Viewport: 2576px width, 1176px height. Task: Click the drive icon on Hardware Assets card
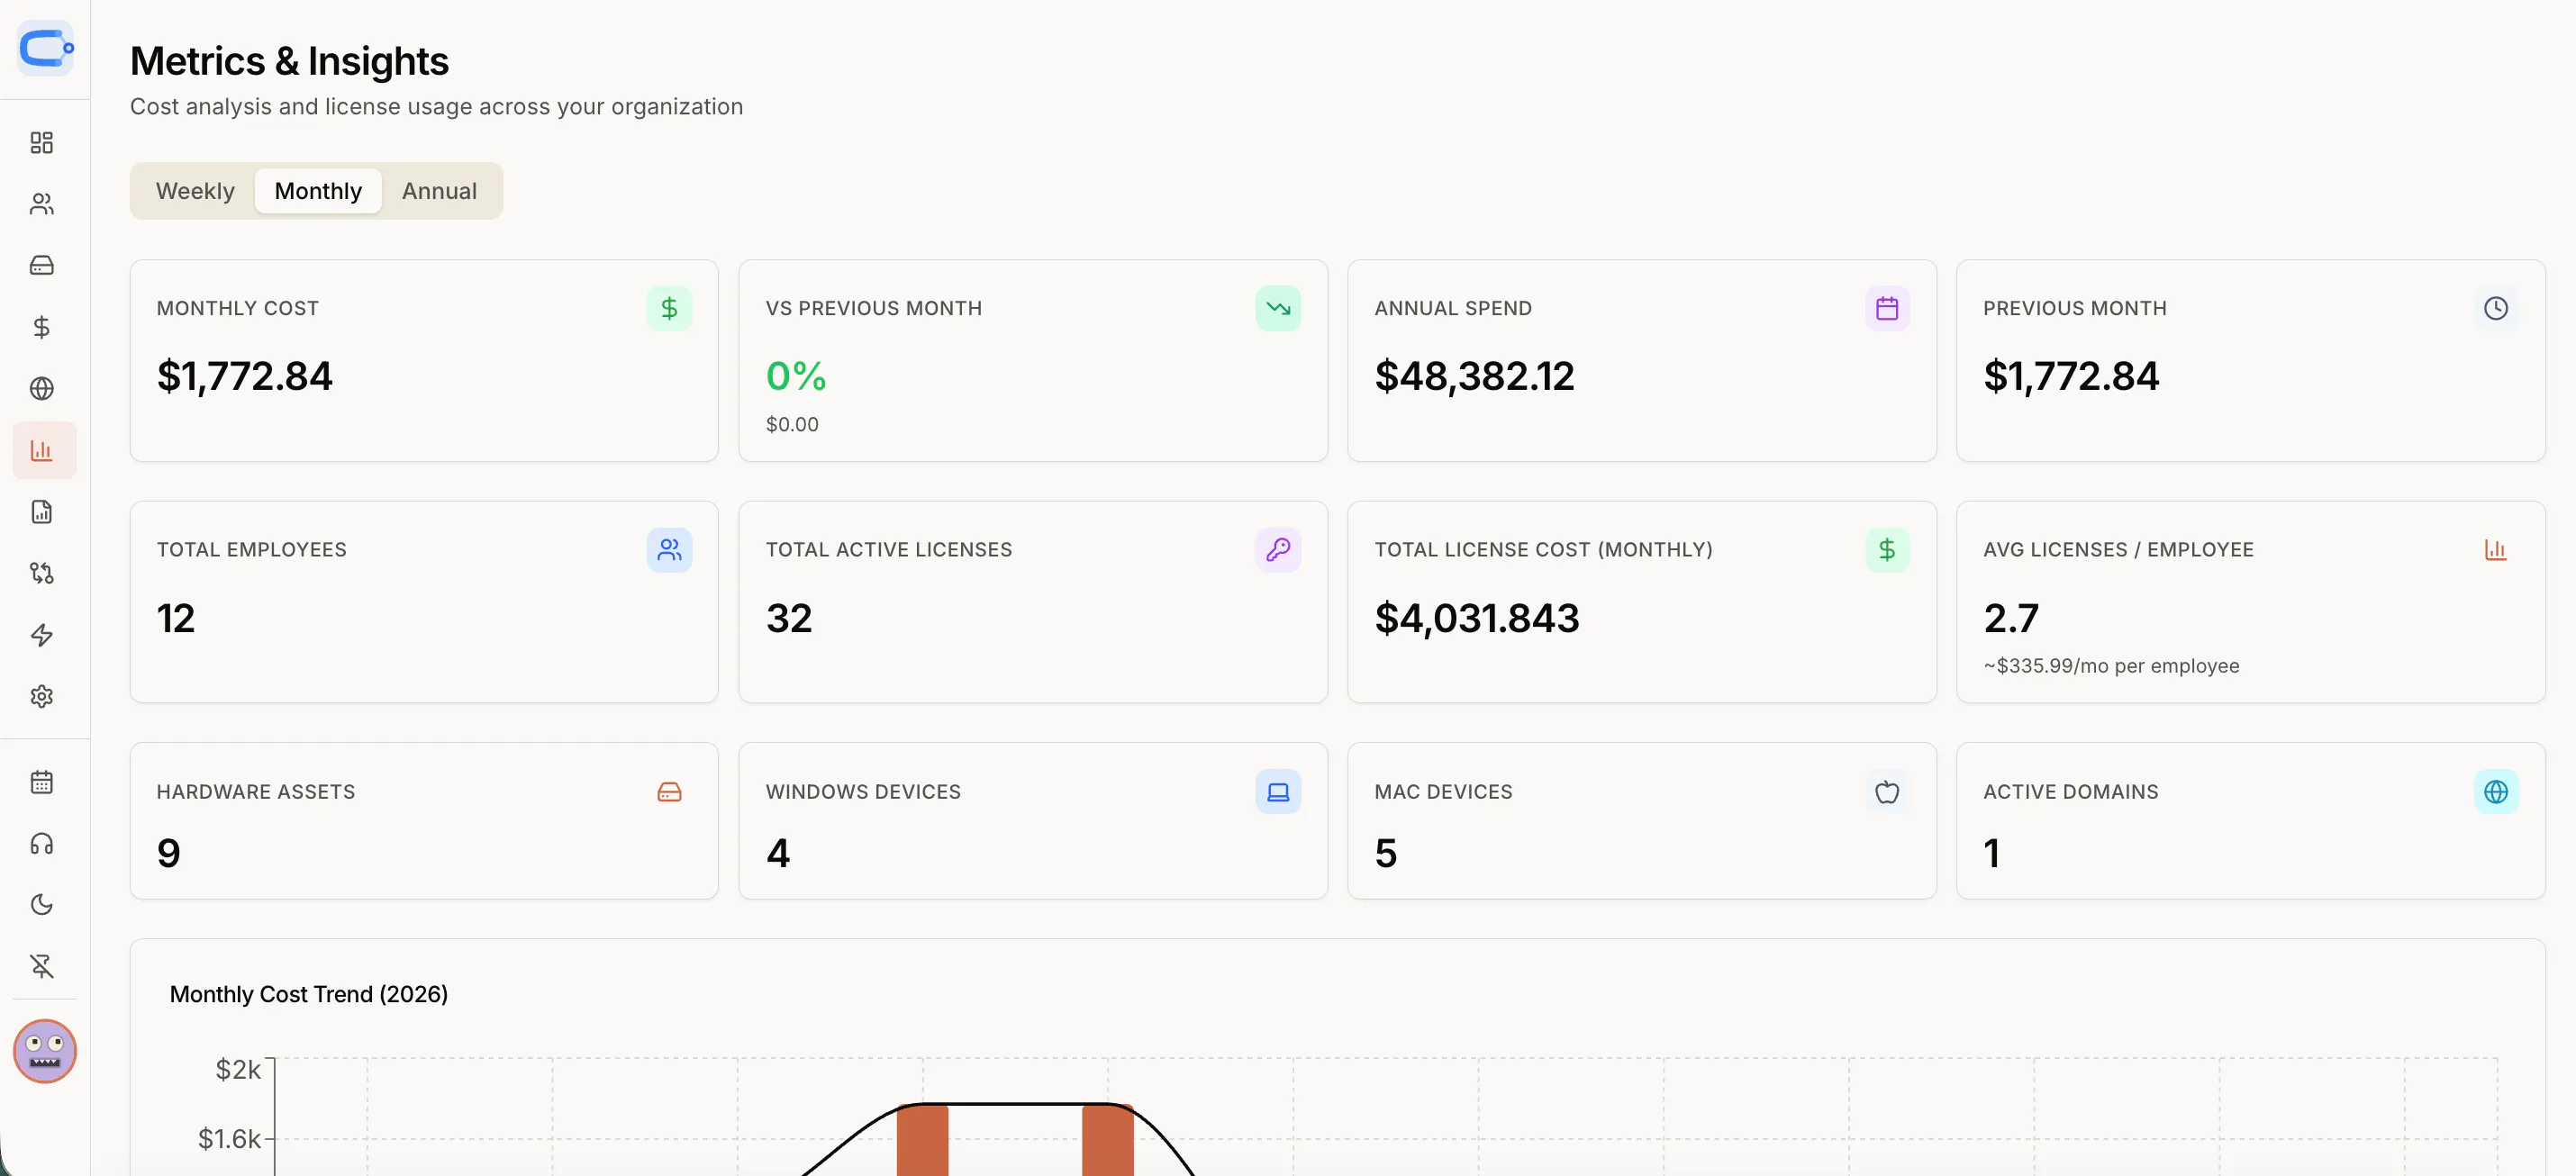669,792
